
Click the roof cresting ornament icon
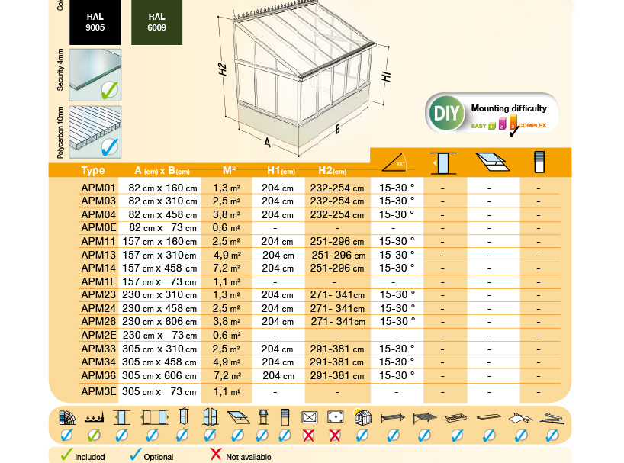tap(95, 418)
